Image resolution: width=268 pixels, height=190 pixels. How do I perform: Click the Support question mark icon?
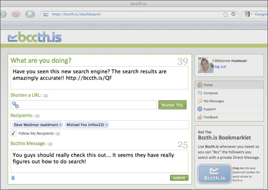click(200, 109)
